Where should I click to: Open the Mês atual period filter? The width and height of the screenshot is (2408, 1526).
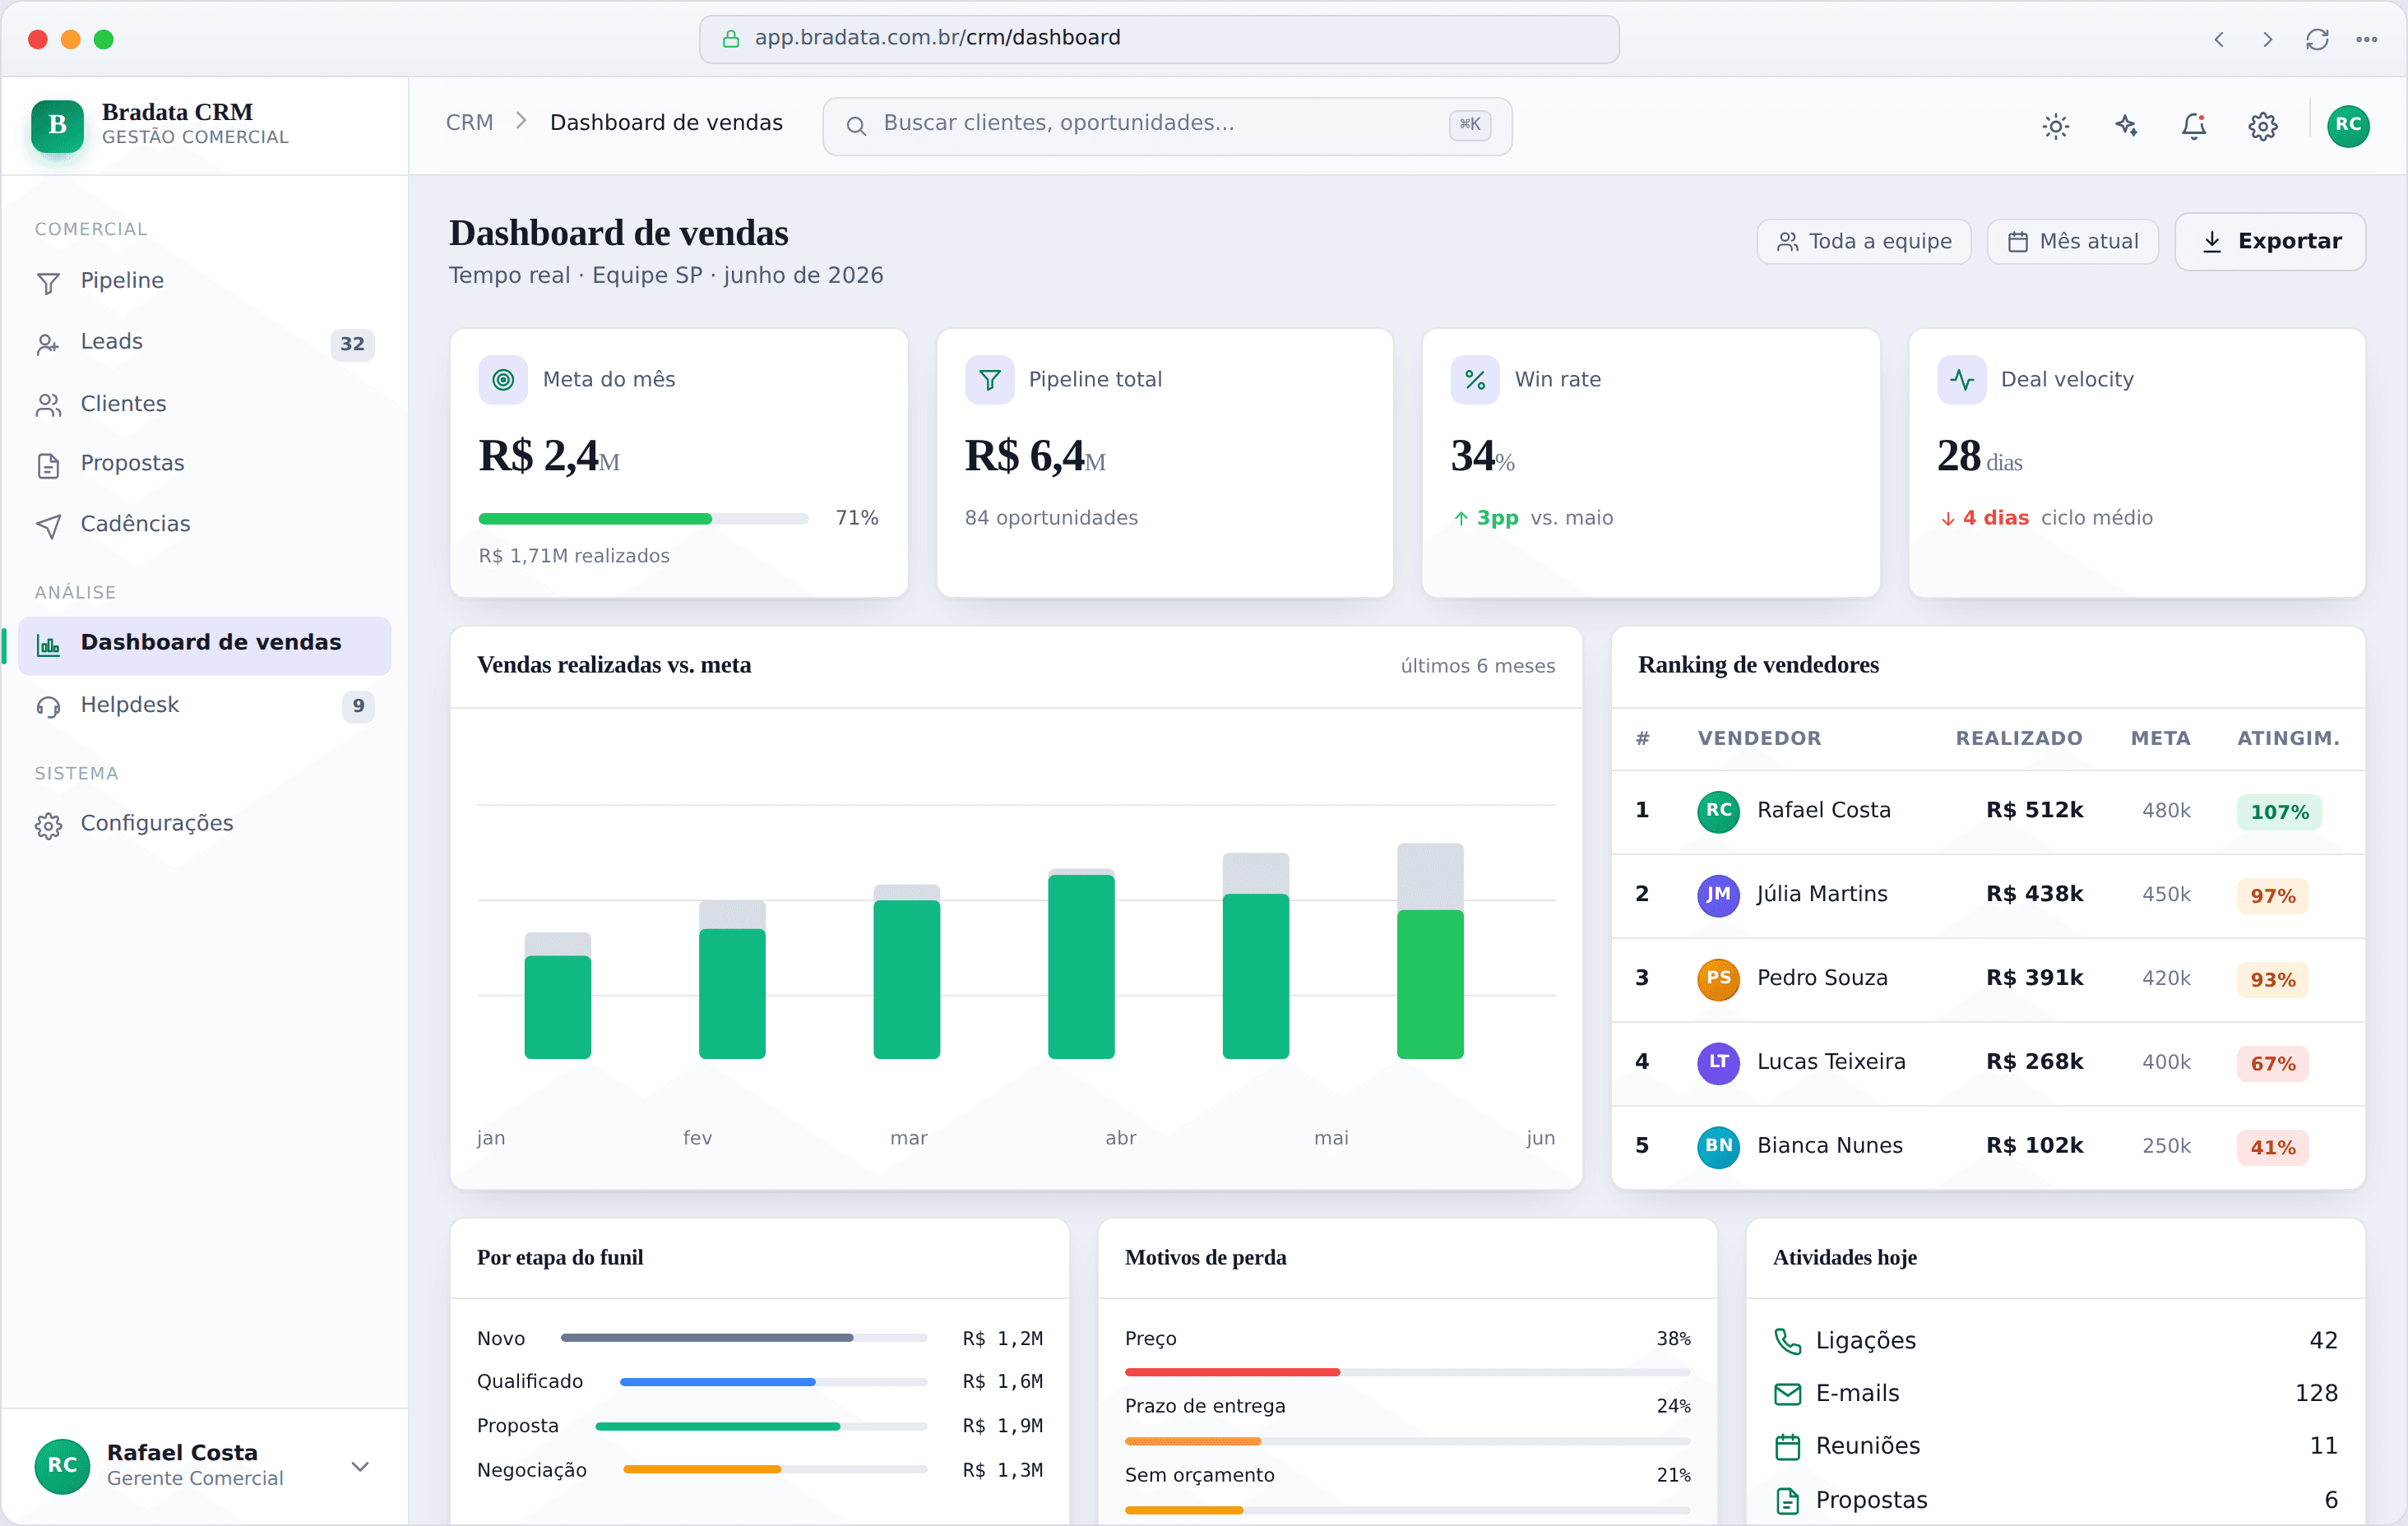2072,241
